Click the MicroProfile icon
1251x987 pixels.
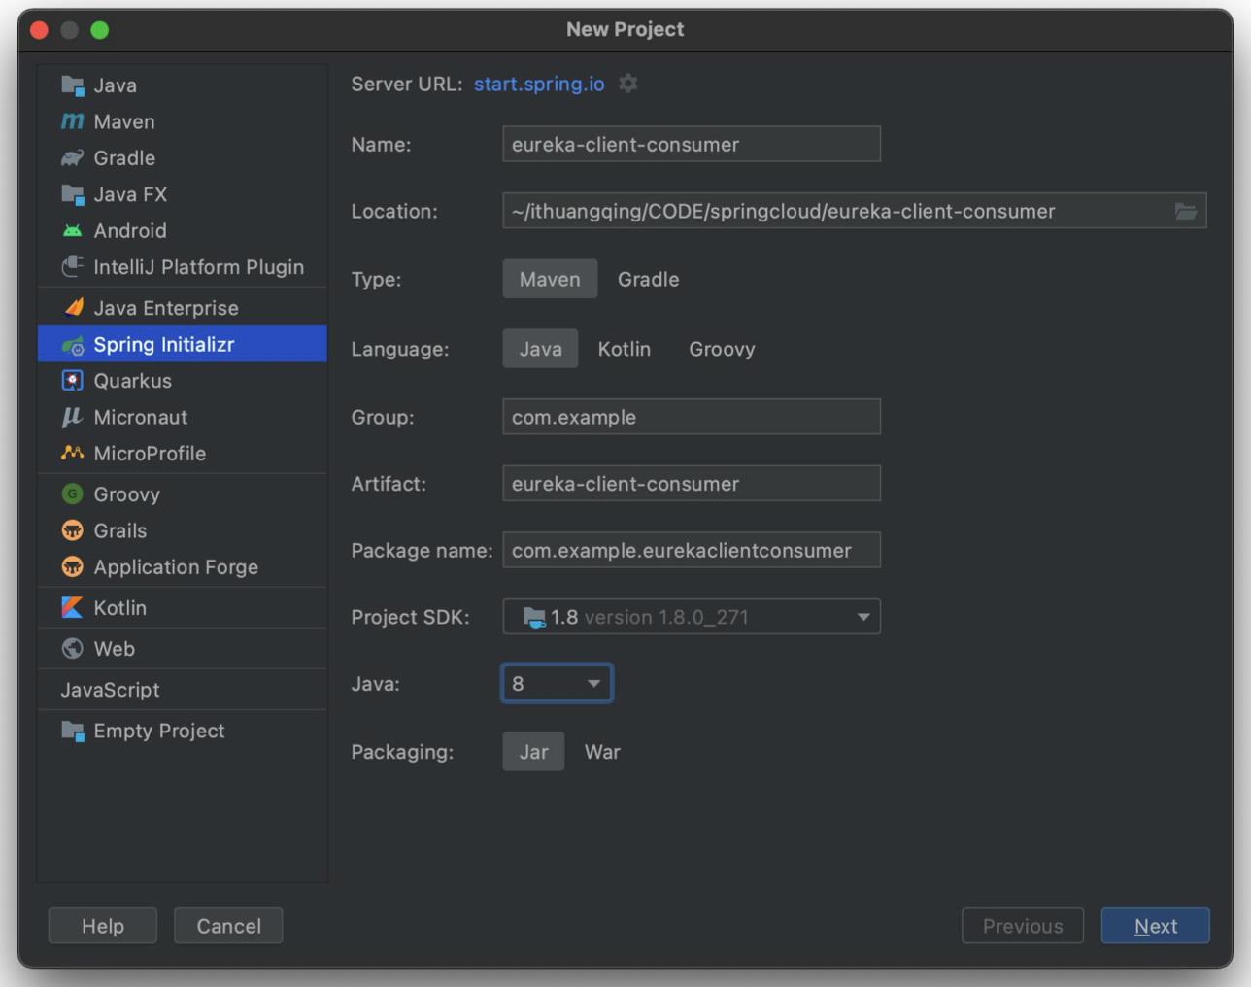pos(72,453)
